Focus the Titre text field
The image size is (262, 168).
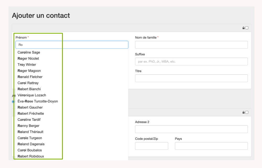point(191,78)
